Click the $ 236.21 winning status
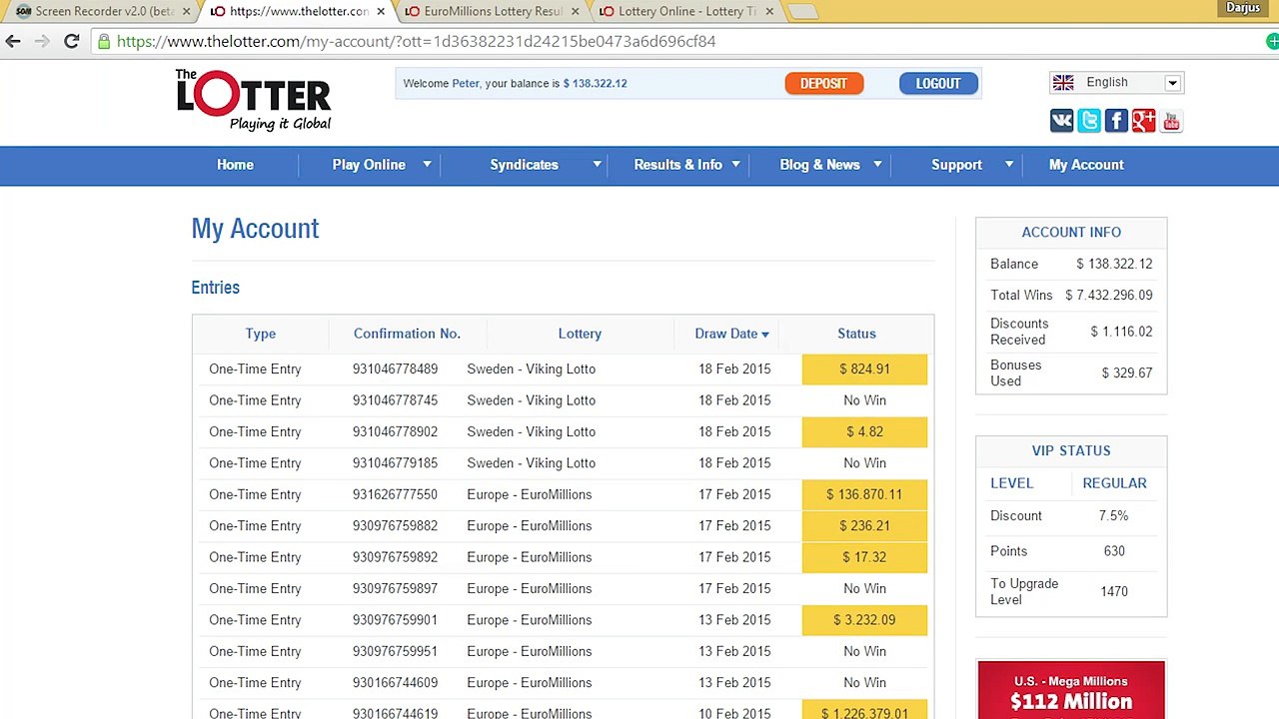 [x=864, y=526]
